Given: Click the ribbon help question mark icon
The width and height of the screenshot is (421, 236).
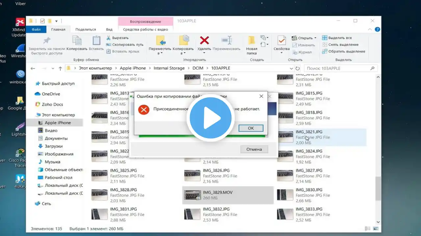Looking at the screenshot, I should [x=378, y=29].
